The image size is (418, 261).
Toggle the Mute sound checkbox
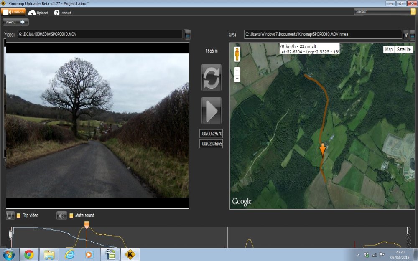coord(71,215)
